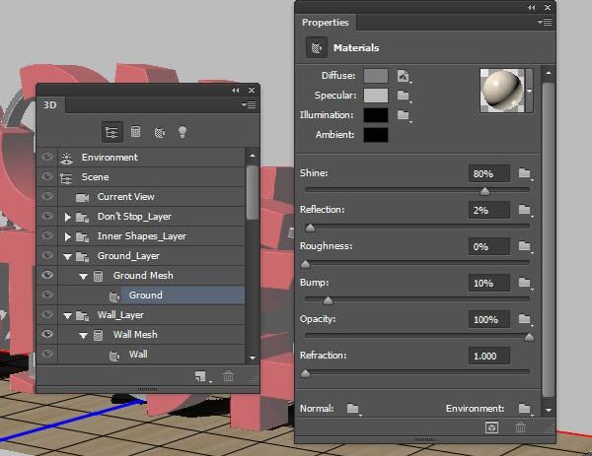The image size is (592, 456).
Task: Filter the 3D panel by Materials
Action: point(159,132)
